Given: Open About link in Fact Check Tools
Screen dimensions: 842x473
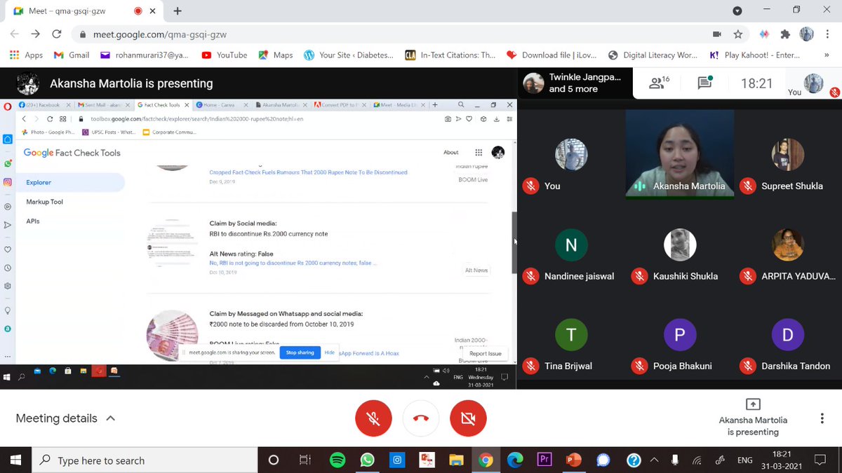Looking at the screenshot, I should [451, 152].
